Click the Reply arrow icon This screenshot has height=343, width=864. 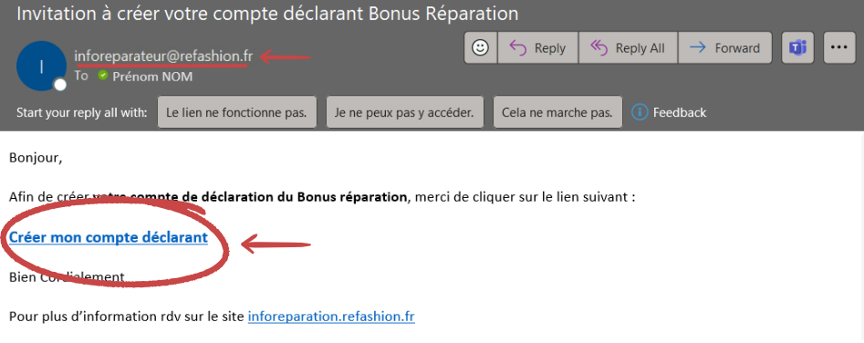coord(518,48)
